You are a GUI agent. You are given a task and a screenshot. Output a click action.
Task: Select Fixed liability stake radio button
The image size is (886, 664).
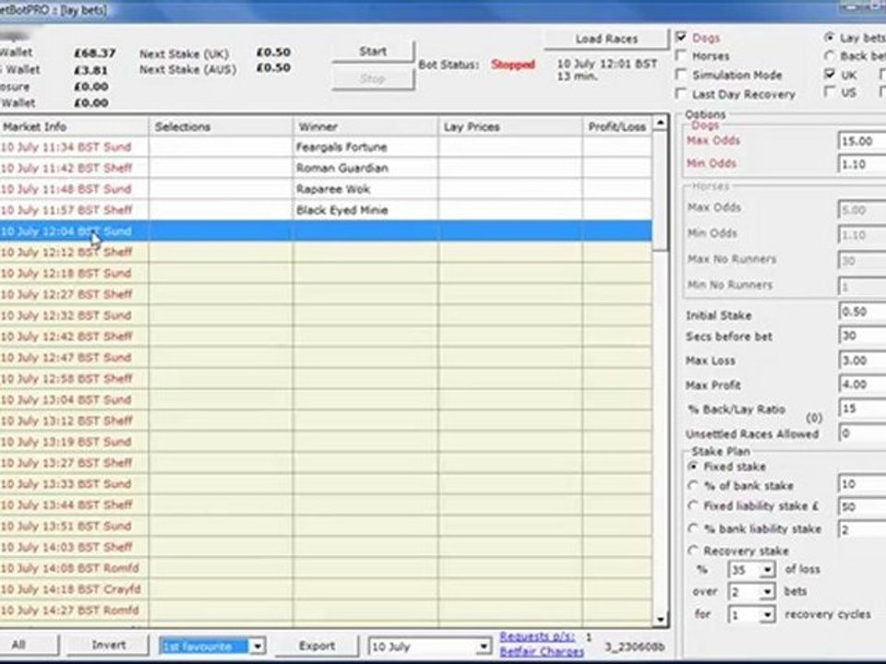coord(693,506)
